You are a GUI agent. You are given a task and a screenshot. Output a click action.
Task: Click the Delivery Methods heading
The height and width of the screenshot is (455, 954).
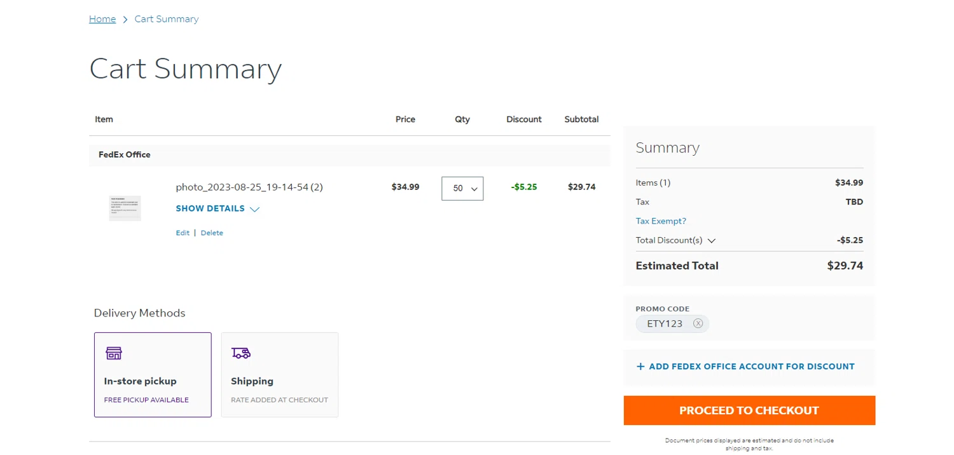point(139,313)
